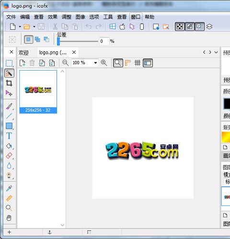Open the document tab list chevron

click(216, 52)
